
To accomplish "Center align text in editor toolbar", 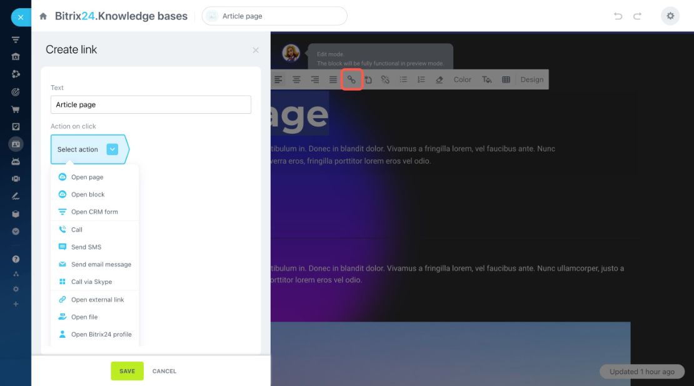I will 296,79.
